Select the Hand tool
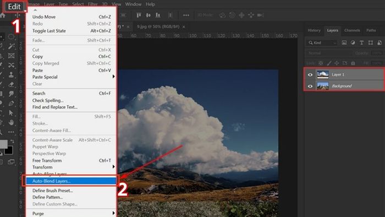The width and height of the screenshot is (385, 217). point(12,122)
